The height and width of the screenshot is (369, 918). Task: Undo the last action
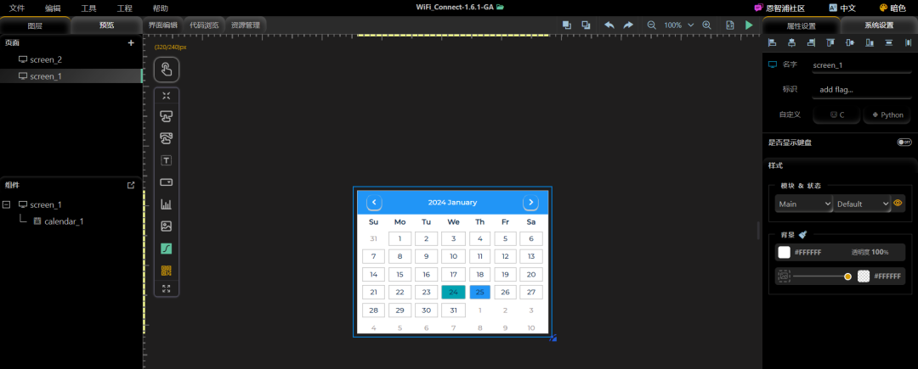[x=609, y=25]
